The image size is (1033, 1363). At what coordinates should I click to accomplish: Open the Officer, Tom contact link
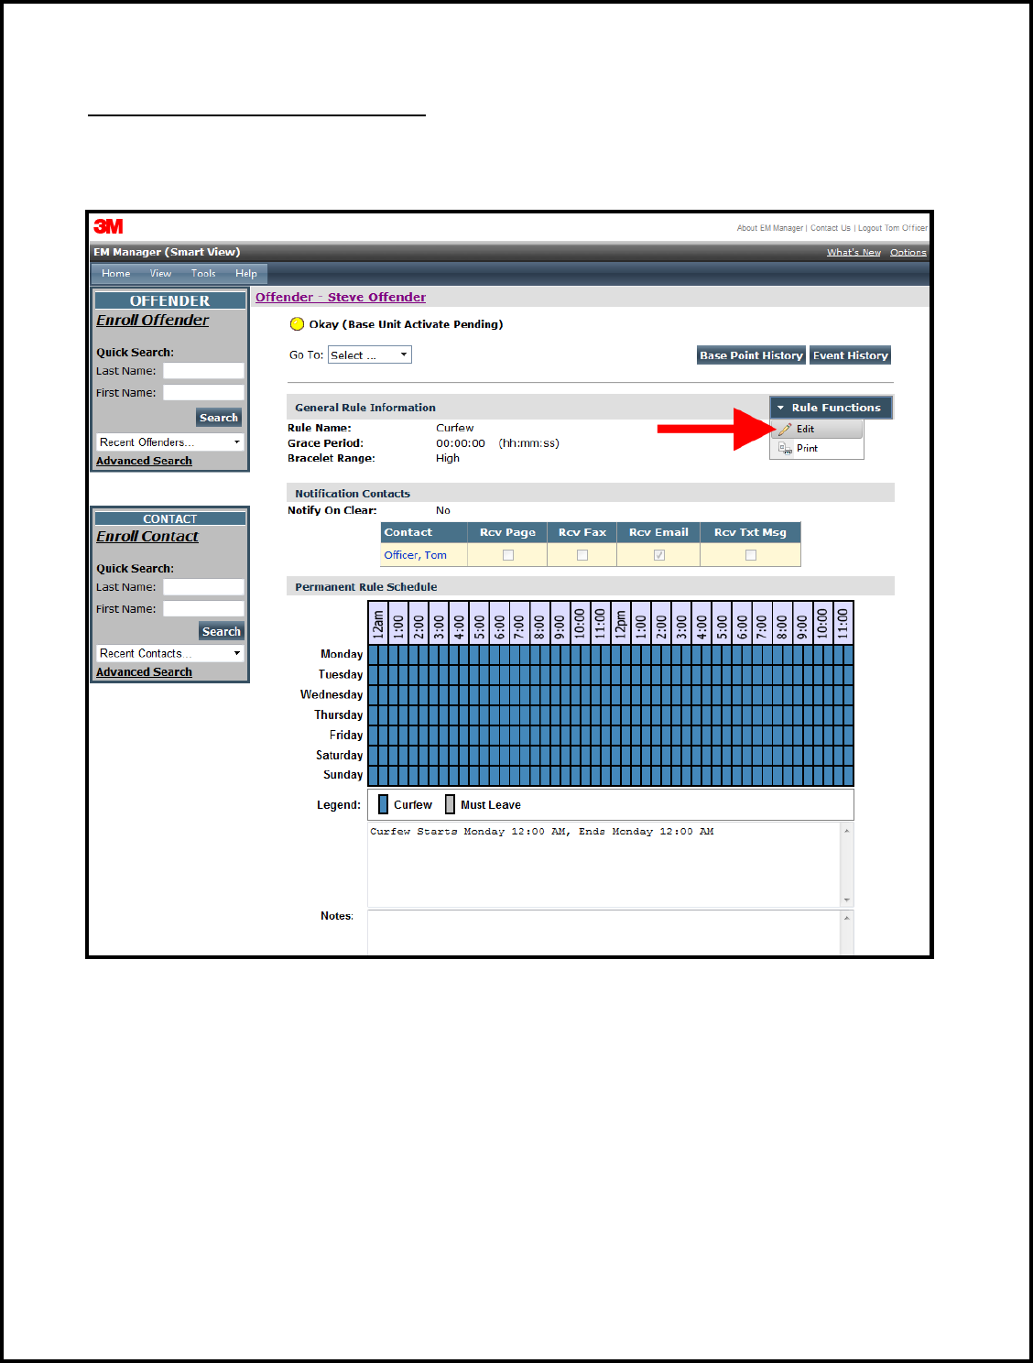pos(415,555)
